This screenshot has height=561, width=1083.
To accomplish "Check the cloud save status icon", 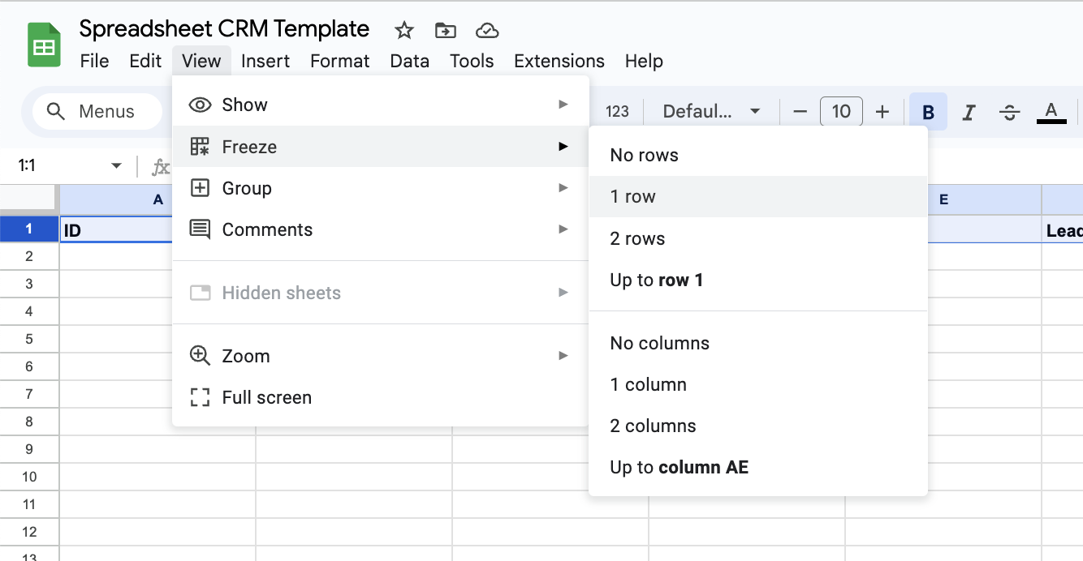I will [x=486, y=31].
